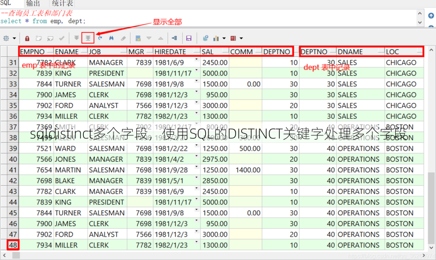The height and width of the screenshot is (260, 436).
Task: Click the database export icon
Action: pyautogui.click(x=205, y=38)
